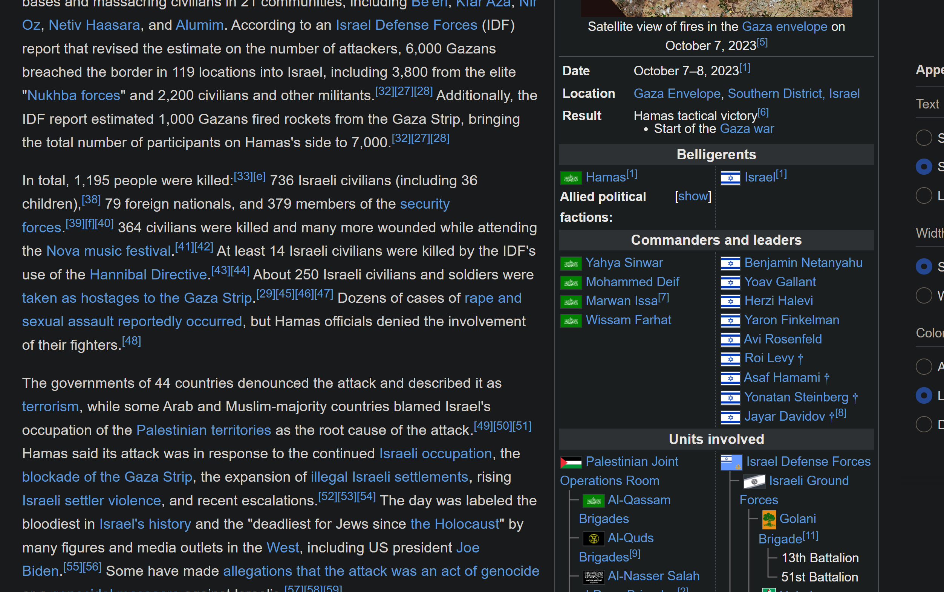The width and height of the screenshot is (944, 592).
Task: Open citation reference [48]
Action: pos(131,341)
